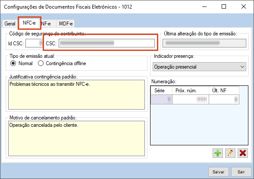
Task: Open the Indicador presença dropdown
Action: (x=199, y=67)
